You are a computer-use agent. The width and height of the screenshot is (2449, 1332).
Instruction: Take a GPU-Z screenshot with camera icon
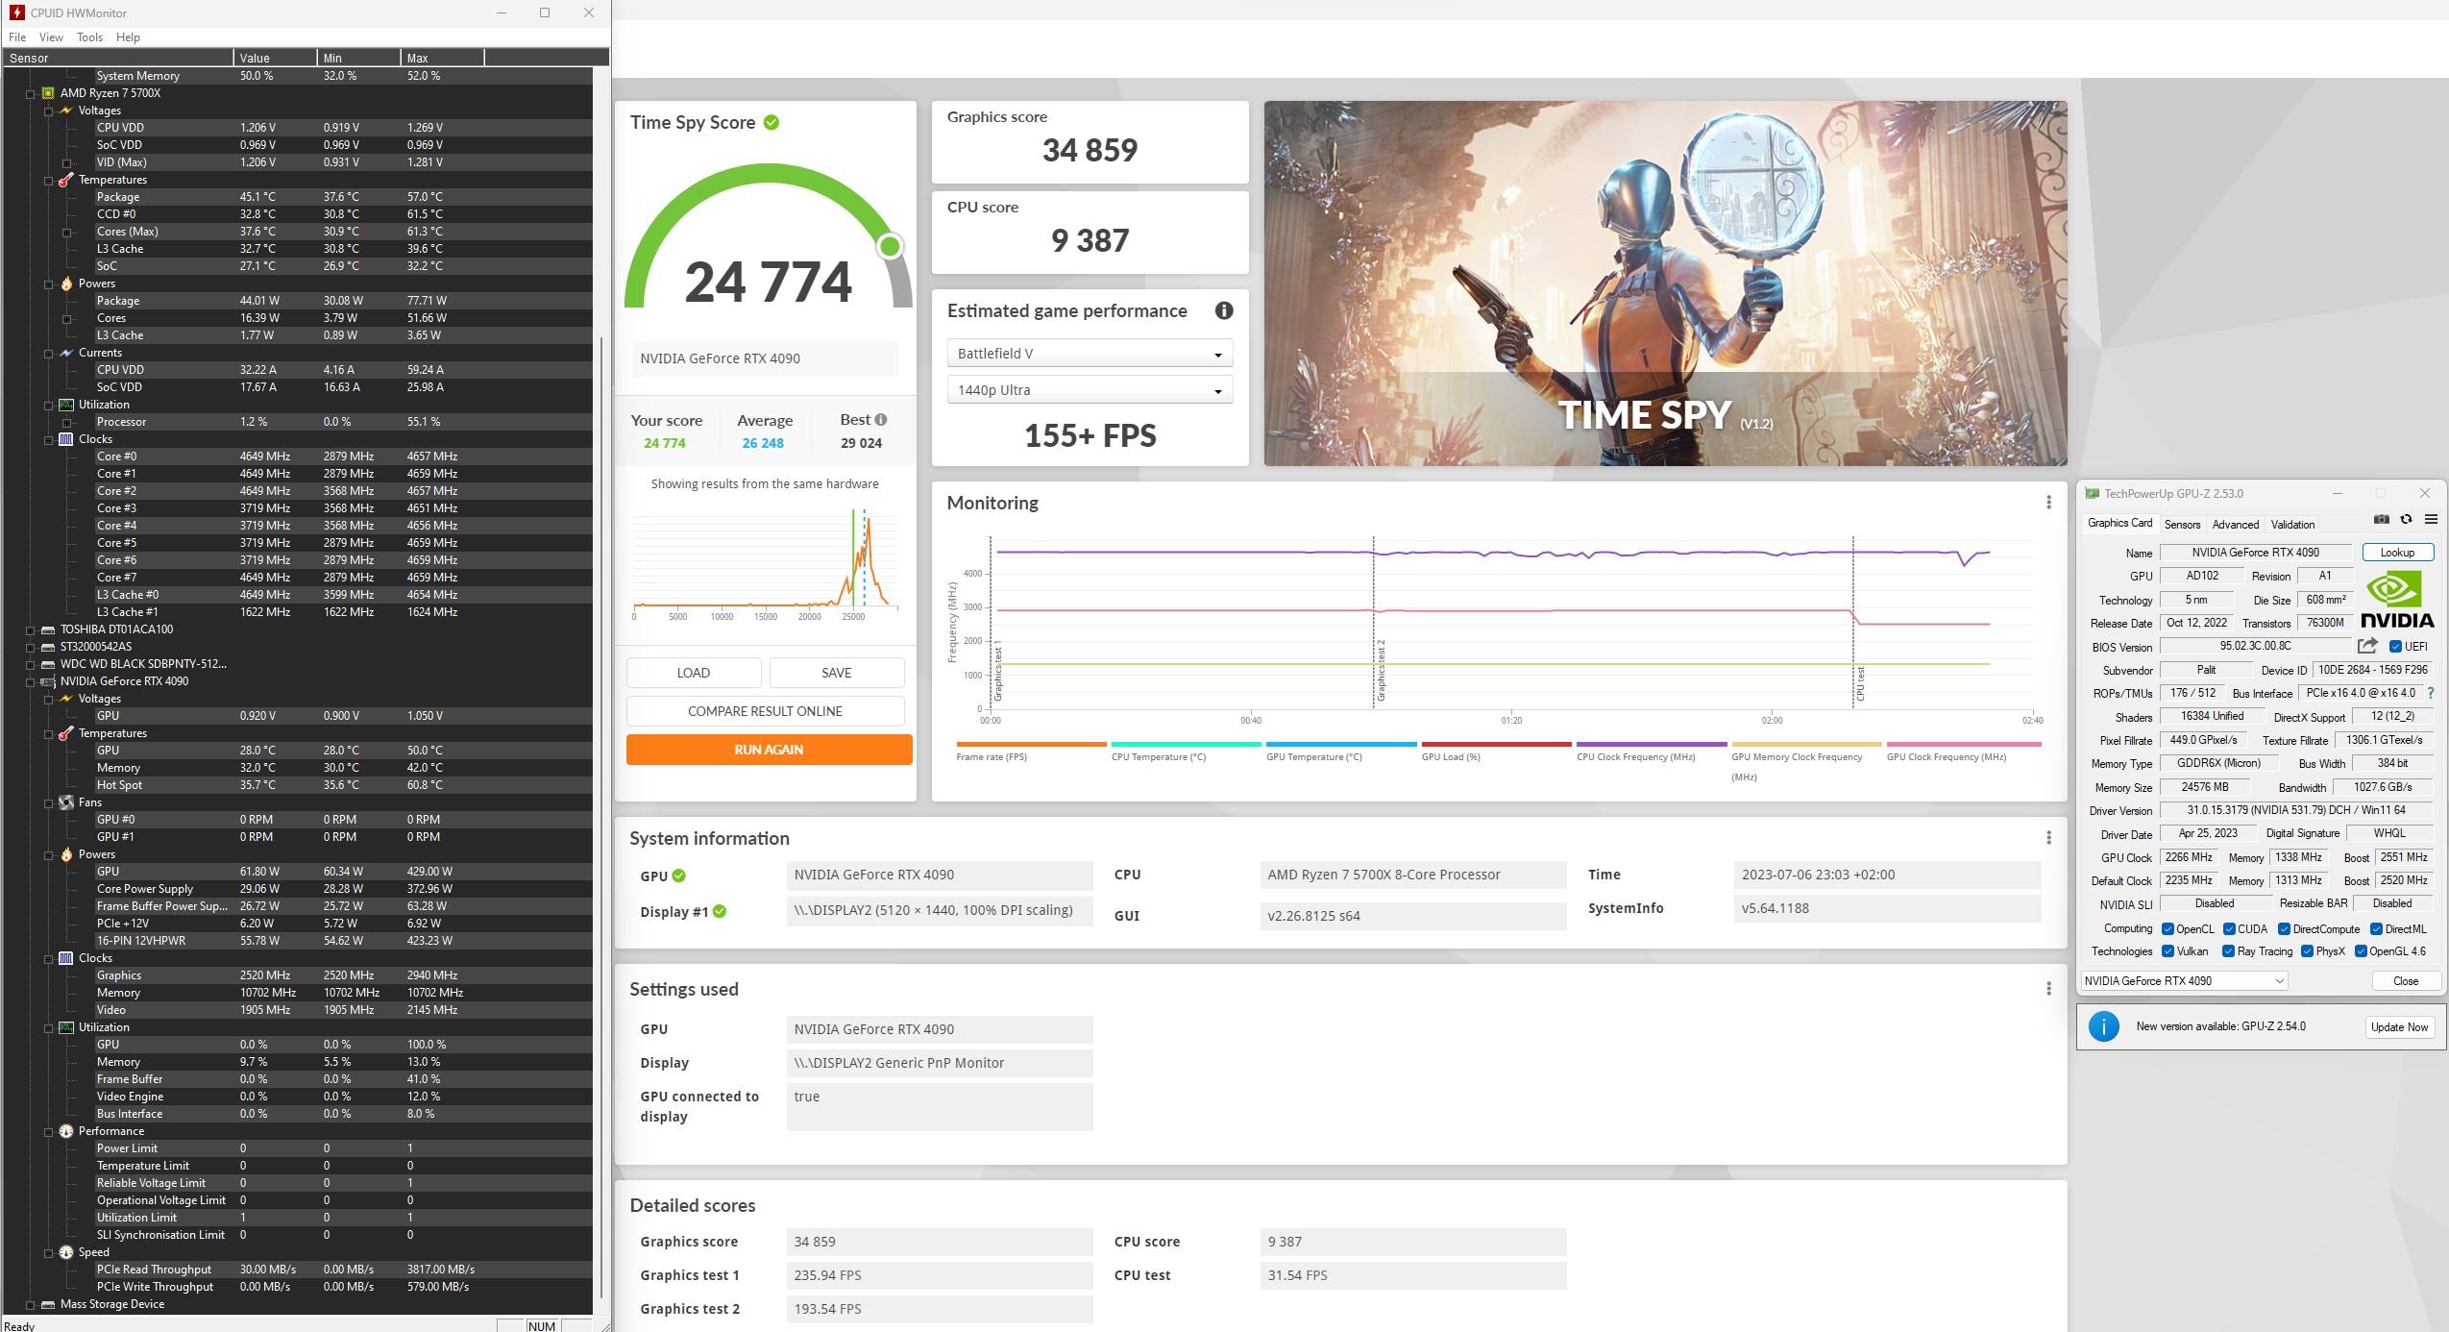pyautogui.click(x=2381, y=520)
